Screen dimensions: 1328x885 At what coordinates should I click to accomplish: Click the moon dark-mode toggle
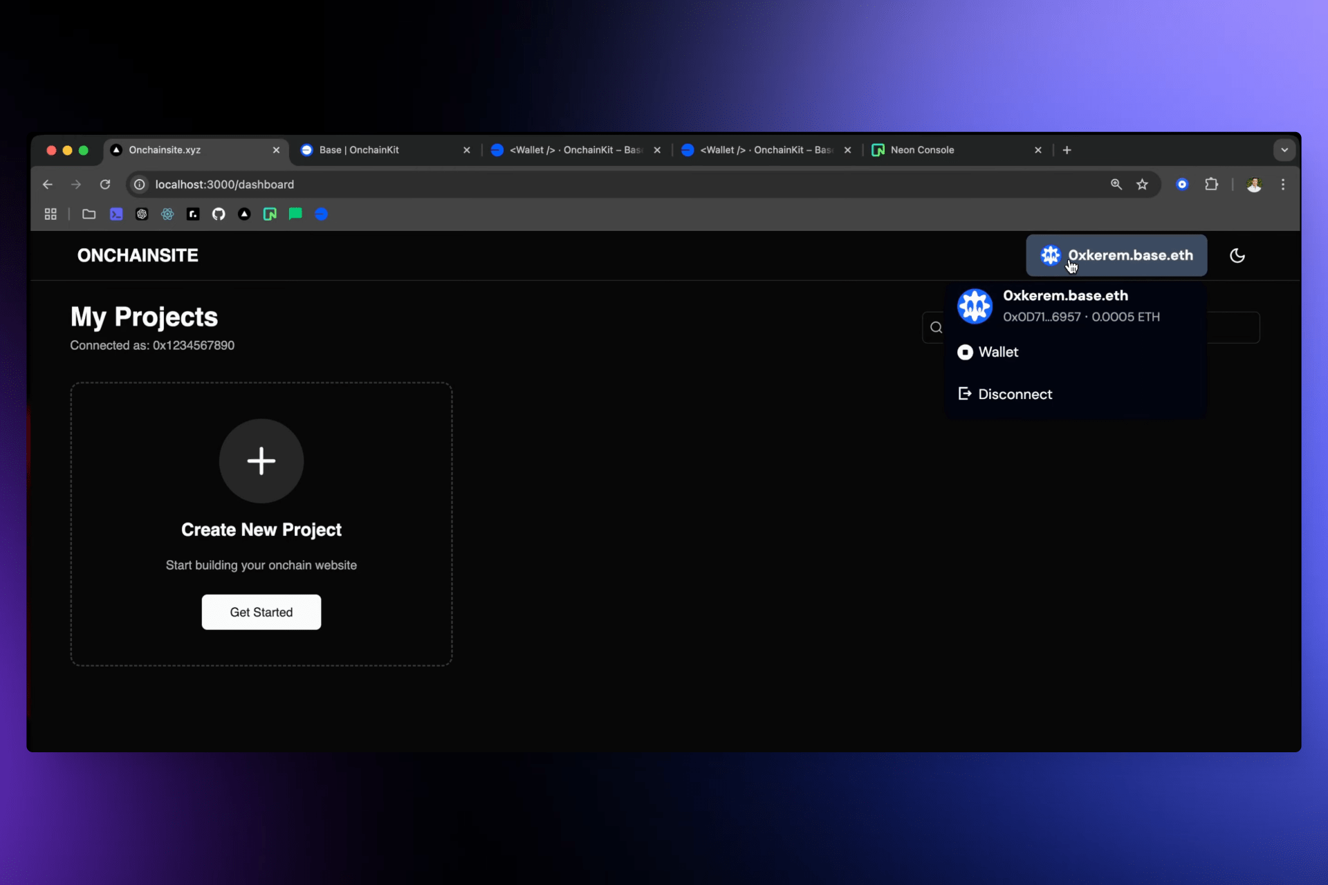1237,255
